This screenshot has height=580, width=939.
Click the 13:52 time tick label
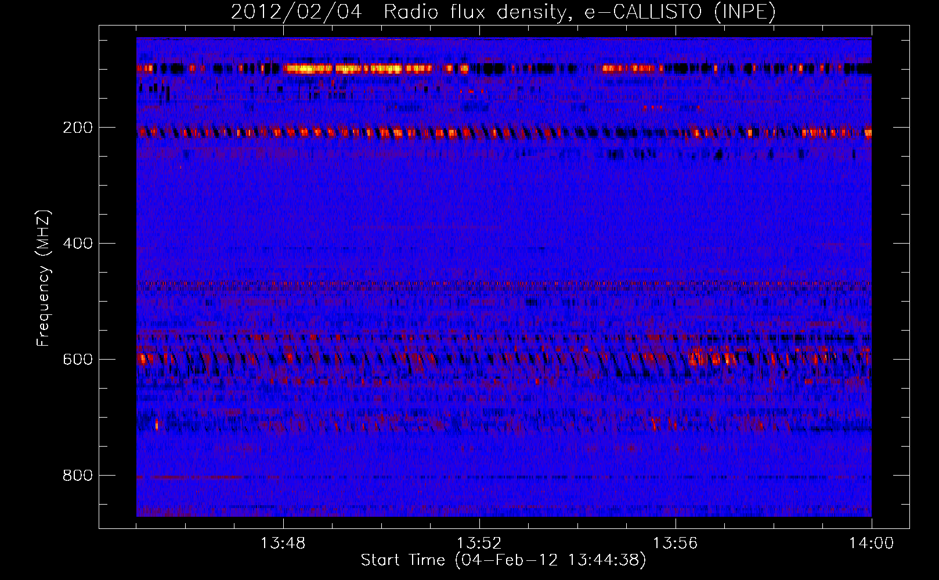479,543
